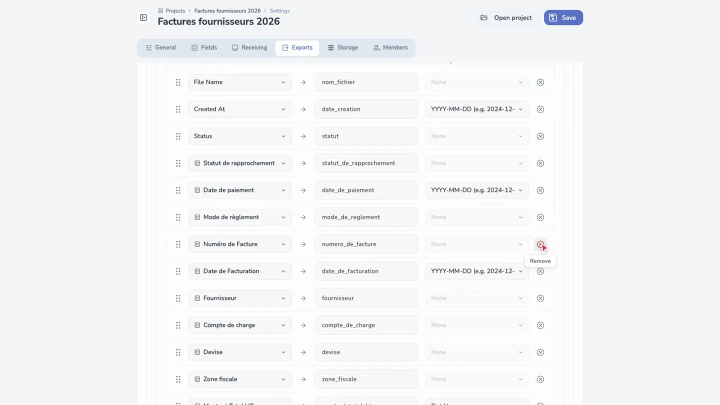Viewport: 720px width, 405px height.
Task: Select the Exports tab
Action: coord(297,47)
